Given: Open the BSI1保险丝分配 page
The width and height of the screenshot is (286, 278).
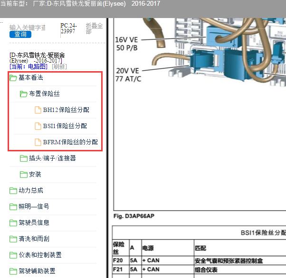Looking at the screenshot, I should 65,126.
